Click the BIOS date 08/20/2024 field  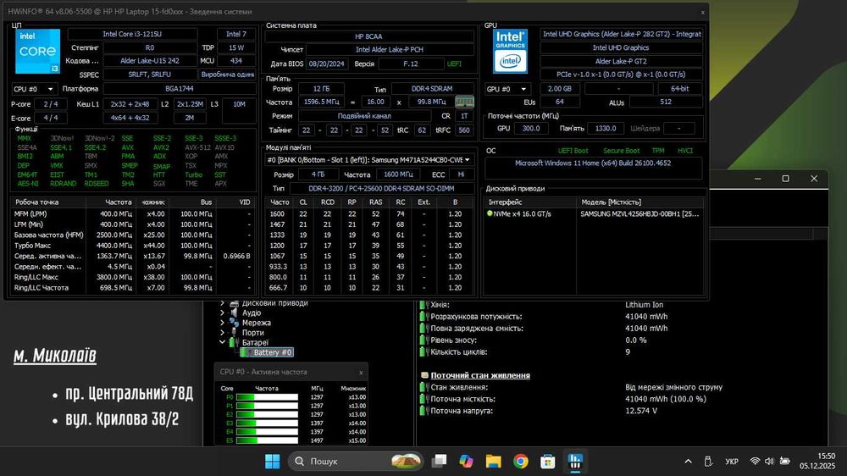(327, 64)
